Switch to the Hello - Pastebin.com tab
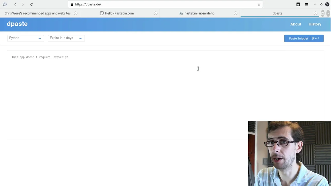 click(119, 13)
